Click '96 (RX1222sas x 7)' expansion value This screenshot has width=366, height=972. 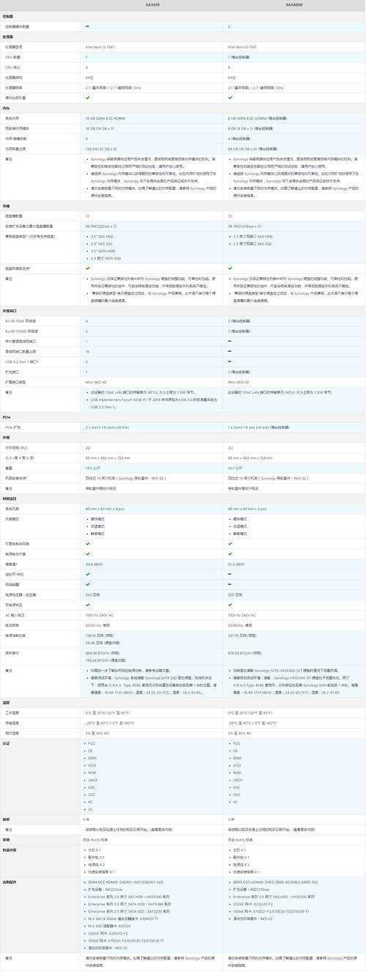tap(100, 227)
